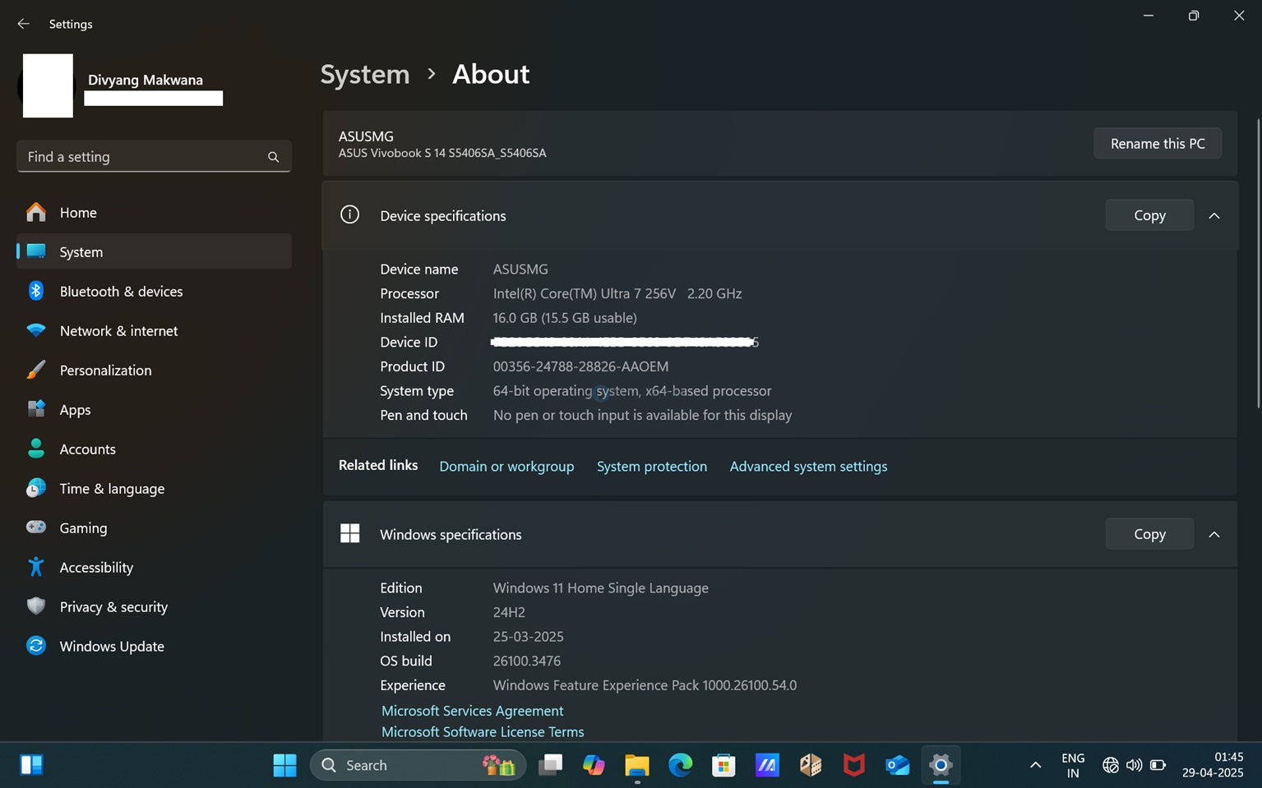
Task: Click the search magnifier in Find a setting
Action: click(x=273, y=157)
